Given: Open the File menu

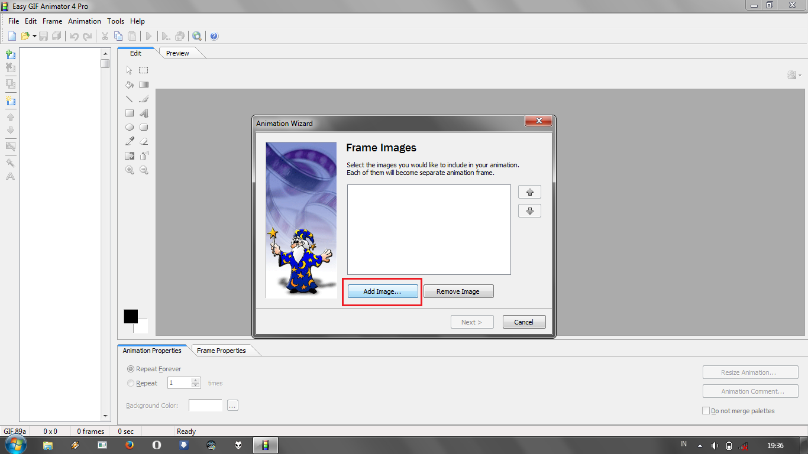Looking at the screenshot, I should 14,21.
